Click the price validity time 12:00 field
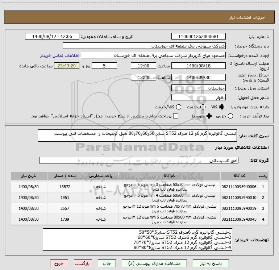Viewport: 279px width, 270px height. [143, 77]
